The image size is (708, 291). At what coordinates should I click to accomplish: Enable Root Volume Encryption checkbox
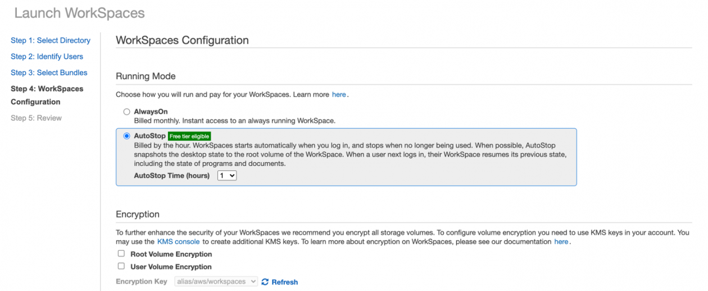point(121,254)
